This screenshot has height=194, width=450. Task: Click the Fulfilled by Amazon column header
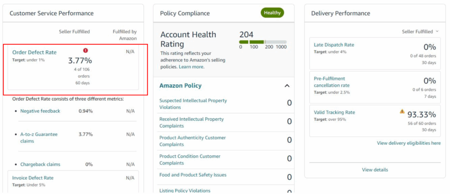click(x=124, y=35)
